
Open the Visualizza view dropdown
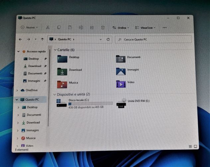tap(145, 28)
